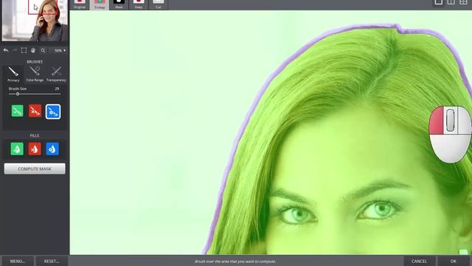Click the COMPUTE MASK button
Viewport: 472px width, 266px height.
[x=35, y=169]
